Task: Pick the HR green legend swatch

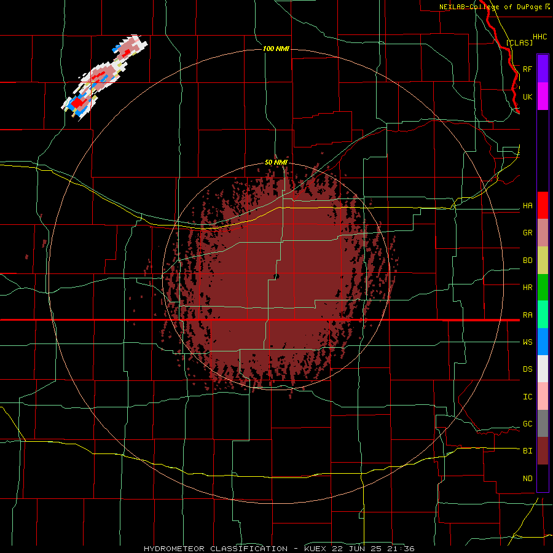Action: click(543, 288)
